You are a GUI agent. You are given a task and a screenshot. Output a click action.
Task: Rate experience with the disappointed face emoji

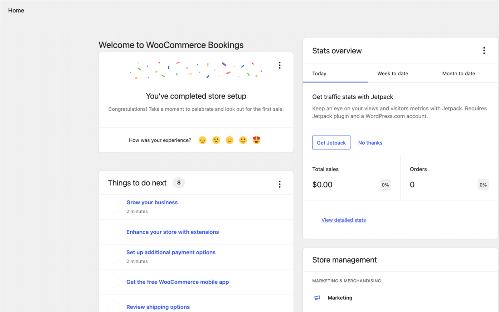pyautogui.click(x=202, y=140)
